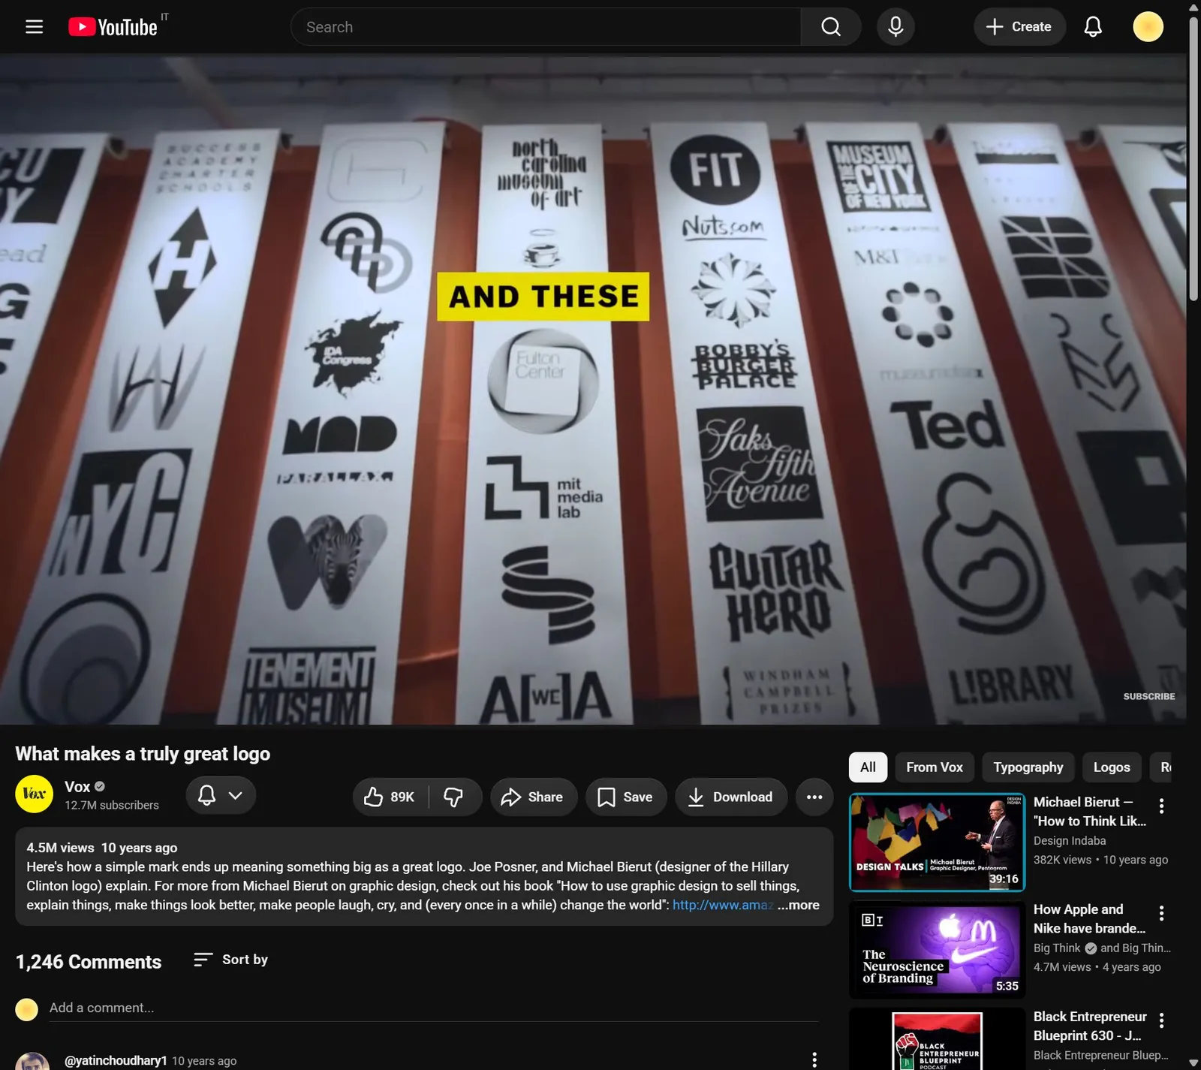This screenshot has height=1070, width=1201.
Task: Select the Typography filter chip
Action: [x=1028, y=767]
